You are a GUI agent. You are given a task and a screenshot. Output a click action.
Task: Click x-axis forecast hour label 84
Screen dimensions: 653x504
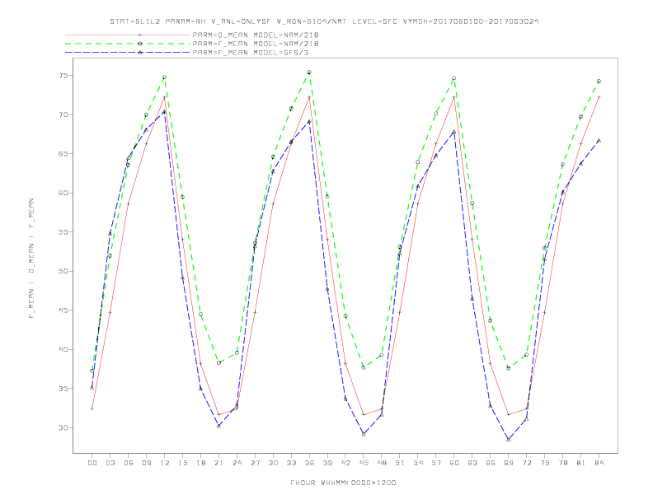tap(599, 463)
